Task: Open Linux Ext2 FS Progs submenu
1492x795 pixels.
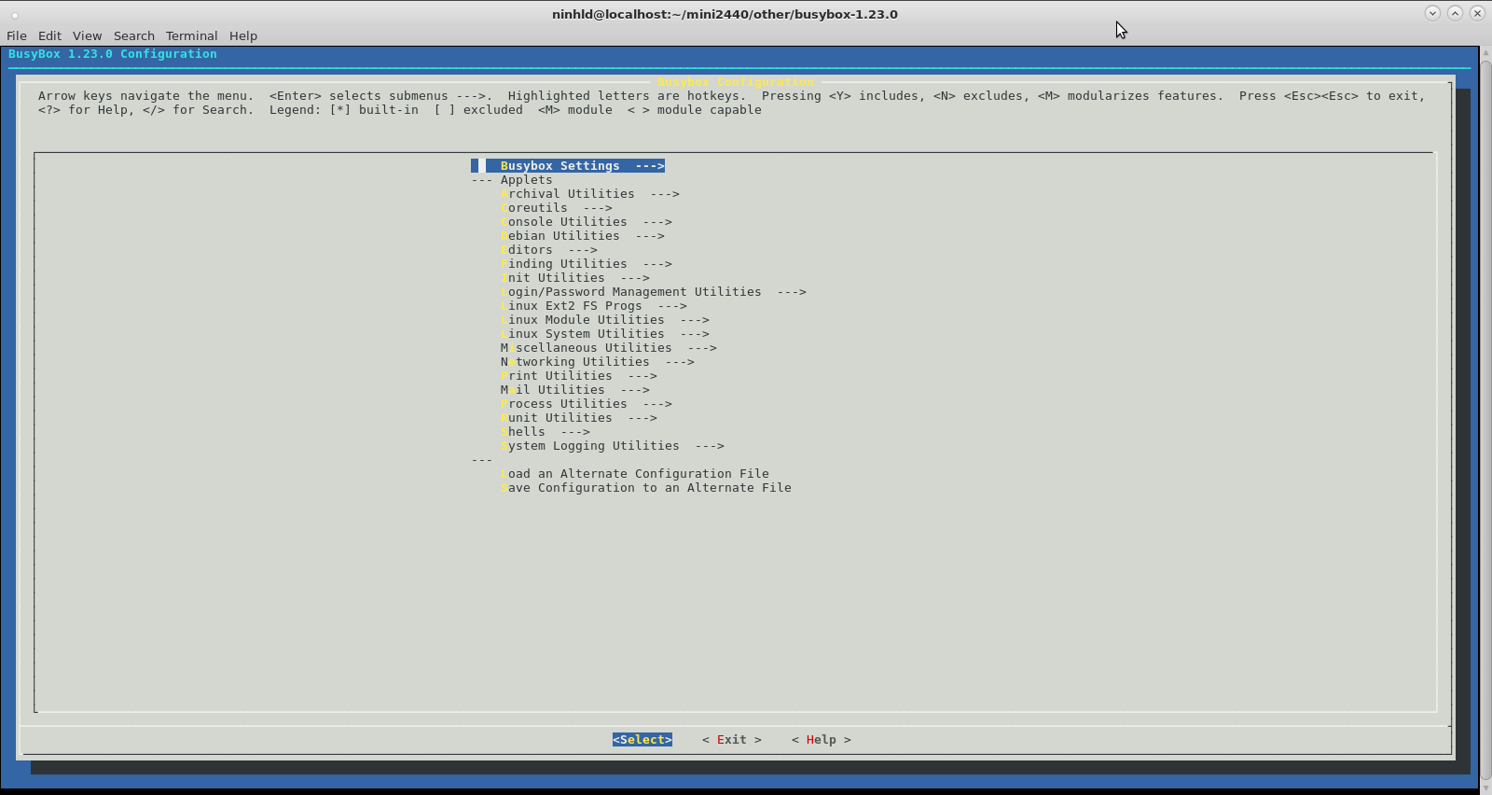Action: [x=594, y=306]
